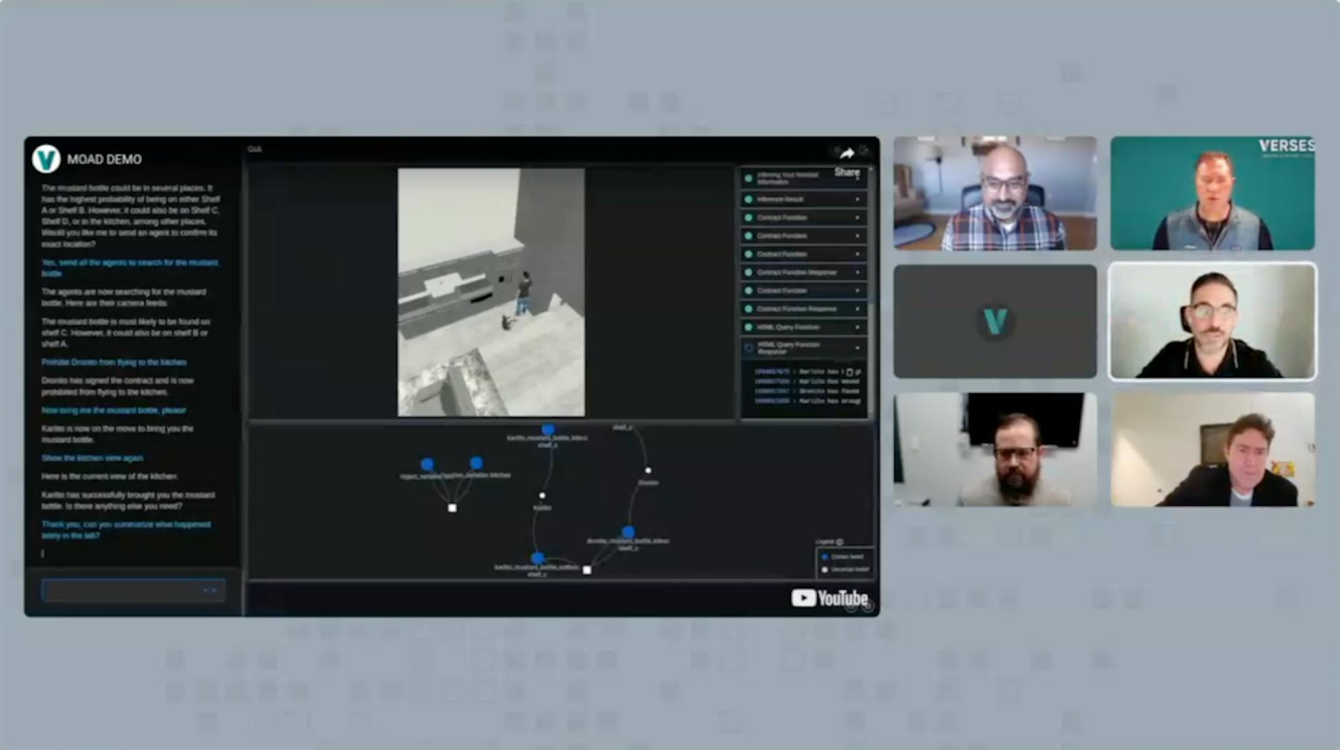The image size is (1340, 750).
Task: Click empty status circle of HSML Query Response
Action: pos(749,348)
